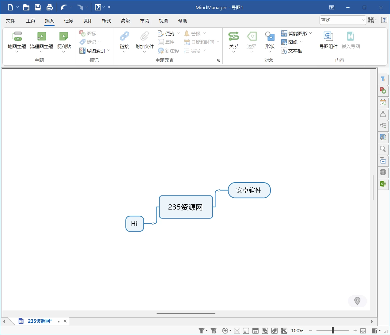This screenshot has width=390, height=335.
Task: Open 导图索引 map index
Action: 92,51
